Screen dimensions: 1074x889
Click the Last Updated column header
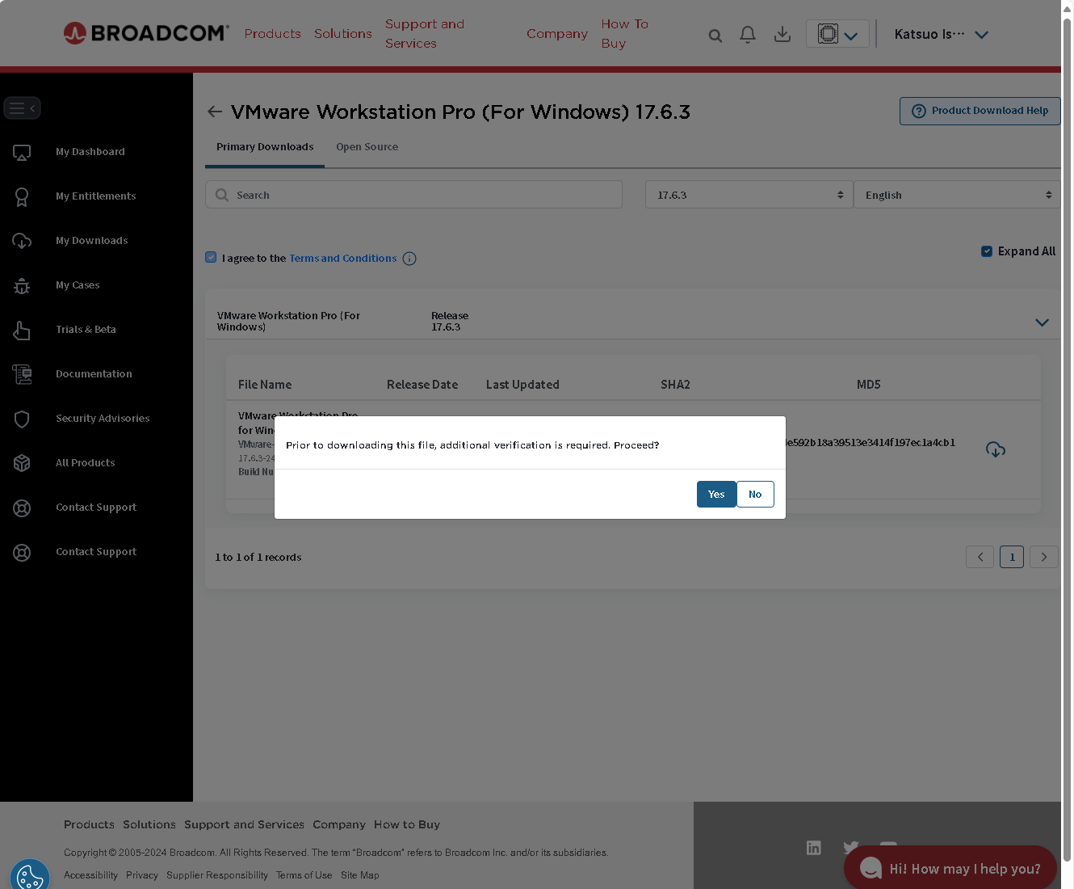click(x=522, y=385)
